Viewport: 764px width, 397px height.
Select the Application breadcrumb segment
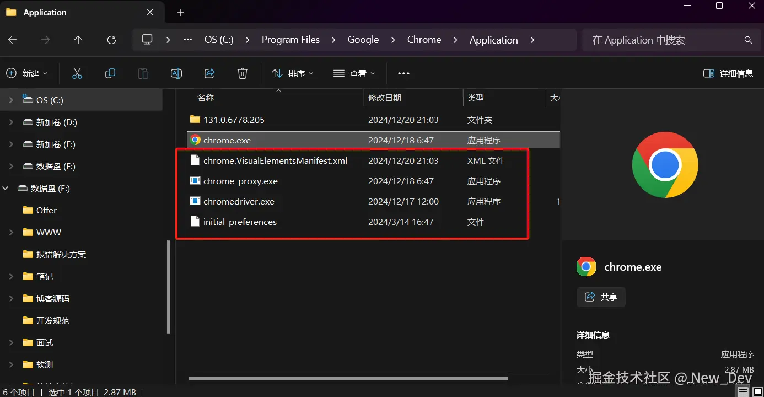493,40
